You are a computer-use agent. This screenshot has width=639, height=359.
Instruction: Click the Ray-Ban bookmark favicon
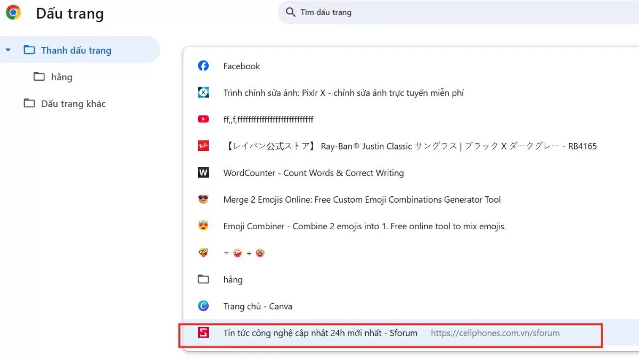[203, 146]
